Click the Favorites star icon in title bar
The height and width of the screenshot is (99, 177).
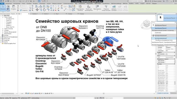pyautogui.click(x=150, y=1)
